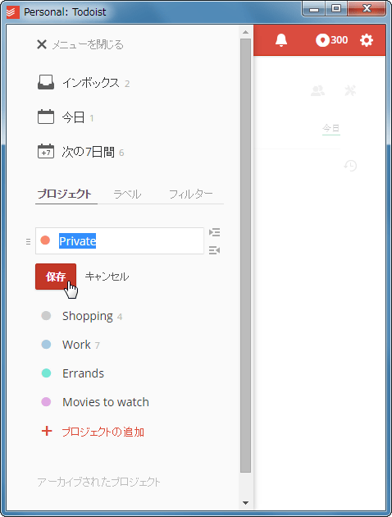Image resolution: width=392 pixels, height=517 pixels.
Task: Click the notifications bell icon
Action: [281, 40]
